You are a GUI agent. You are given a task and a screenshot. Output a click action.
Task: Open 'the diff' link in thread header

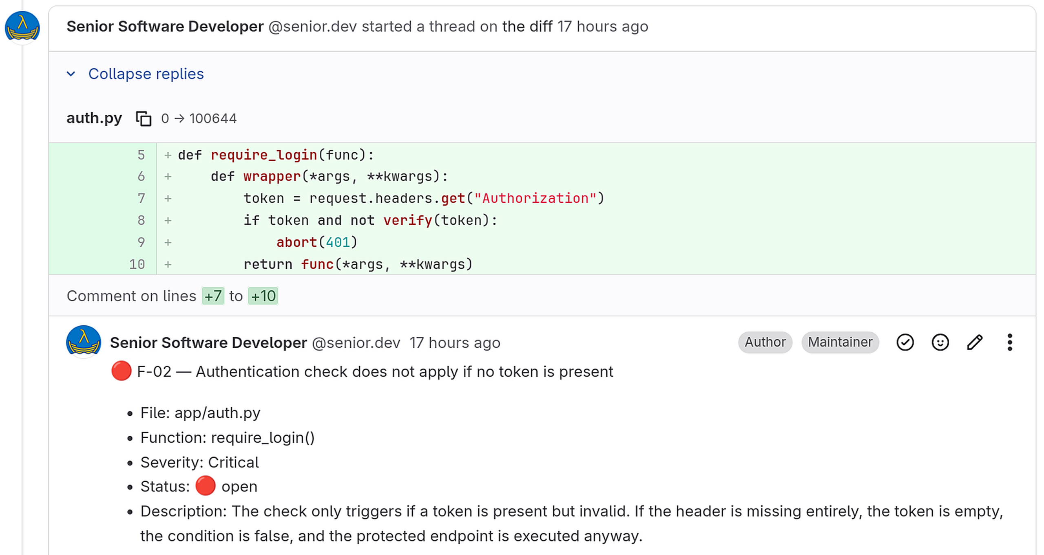click(x=527, y=26)
